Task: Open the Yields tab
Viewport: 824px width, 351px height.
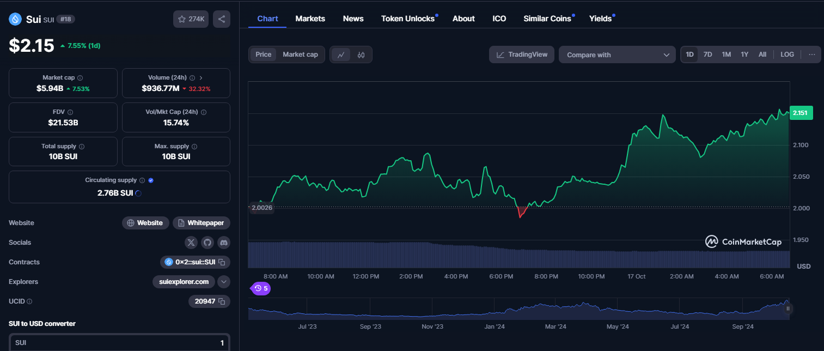Action: (600, 19)
